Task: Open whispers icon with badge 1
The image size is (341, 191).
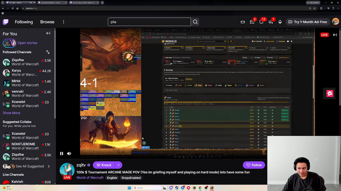Action: (271, 22)
